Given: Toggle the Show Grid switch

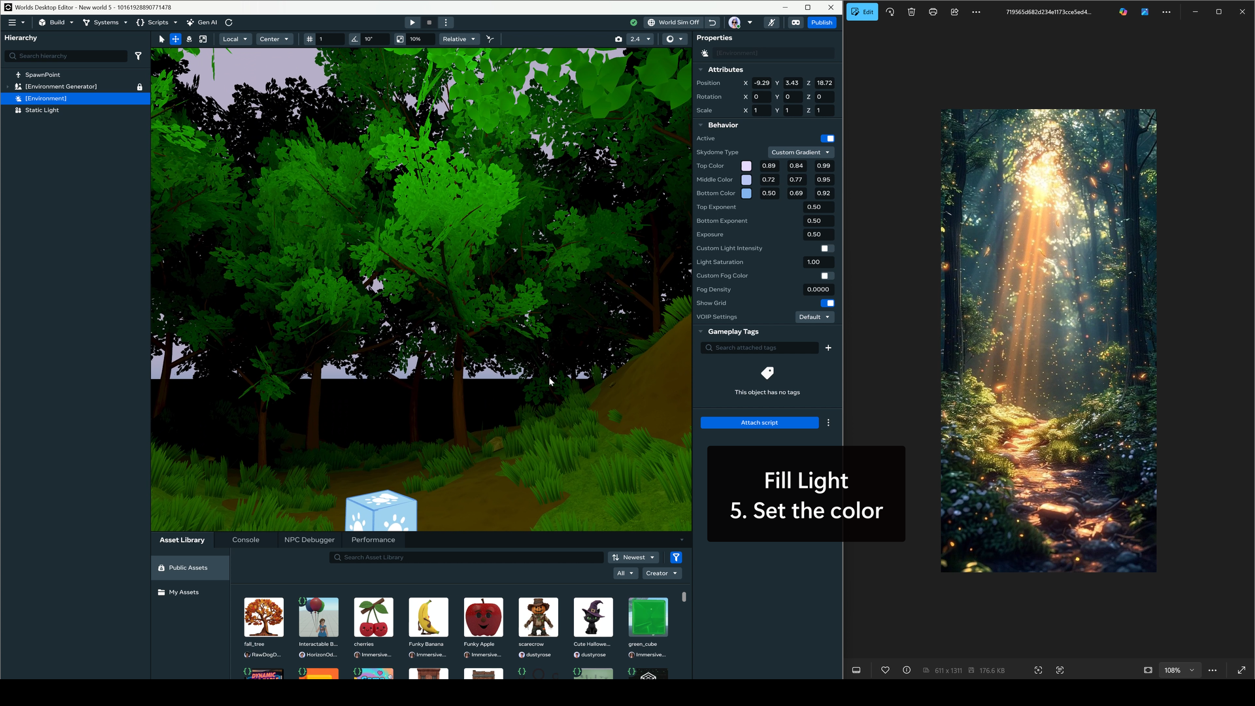Looking at the screenshot, I should tap(828, 303).
